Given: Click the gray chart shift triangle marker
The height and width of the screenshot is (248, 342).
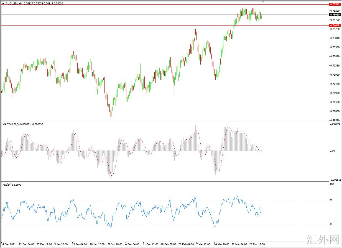Looking at the screenshot, I should click(x=263, y=2).
